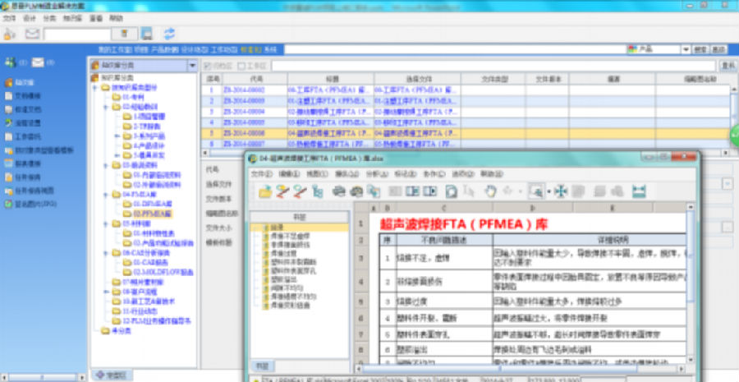Select the highlighted 02-PFMEA库 folder
Image resolution: width=739 pixels, height=382 pixels.
[152, 214]
